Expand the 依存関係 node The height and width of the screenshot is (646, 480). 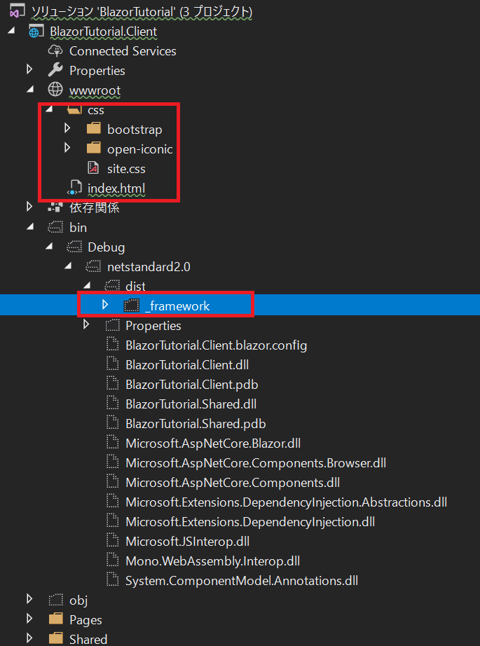point(29,207)
